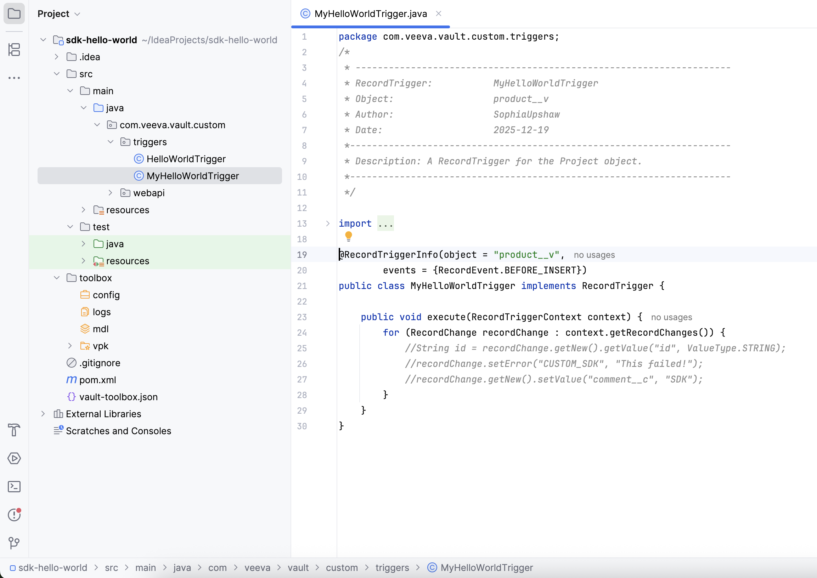Click the custom breadcrumb

coord(342,568)
